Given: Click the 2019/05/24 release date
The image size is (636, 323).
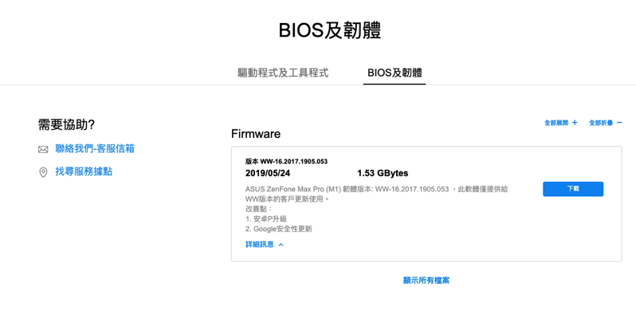Looking at the screenshot, I should pos(268,173).
